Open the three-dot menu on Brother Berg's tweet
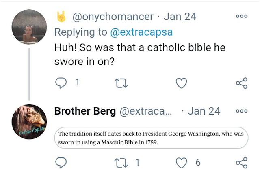The image size is (260, 170). [242, 111]
